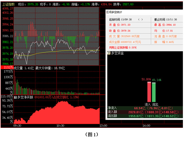Click the 起始时间 13/09:30 field

tap(121, 20)
